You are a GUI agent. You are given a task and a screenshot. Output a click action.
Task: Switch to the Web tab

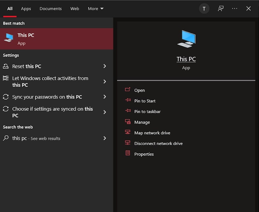pos(75,9)
